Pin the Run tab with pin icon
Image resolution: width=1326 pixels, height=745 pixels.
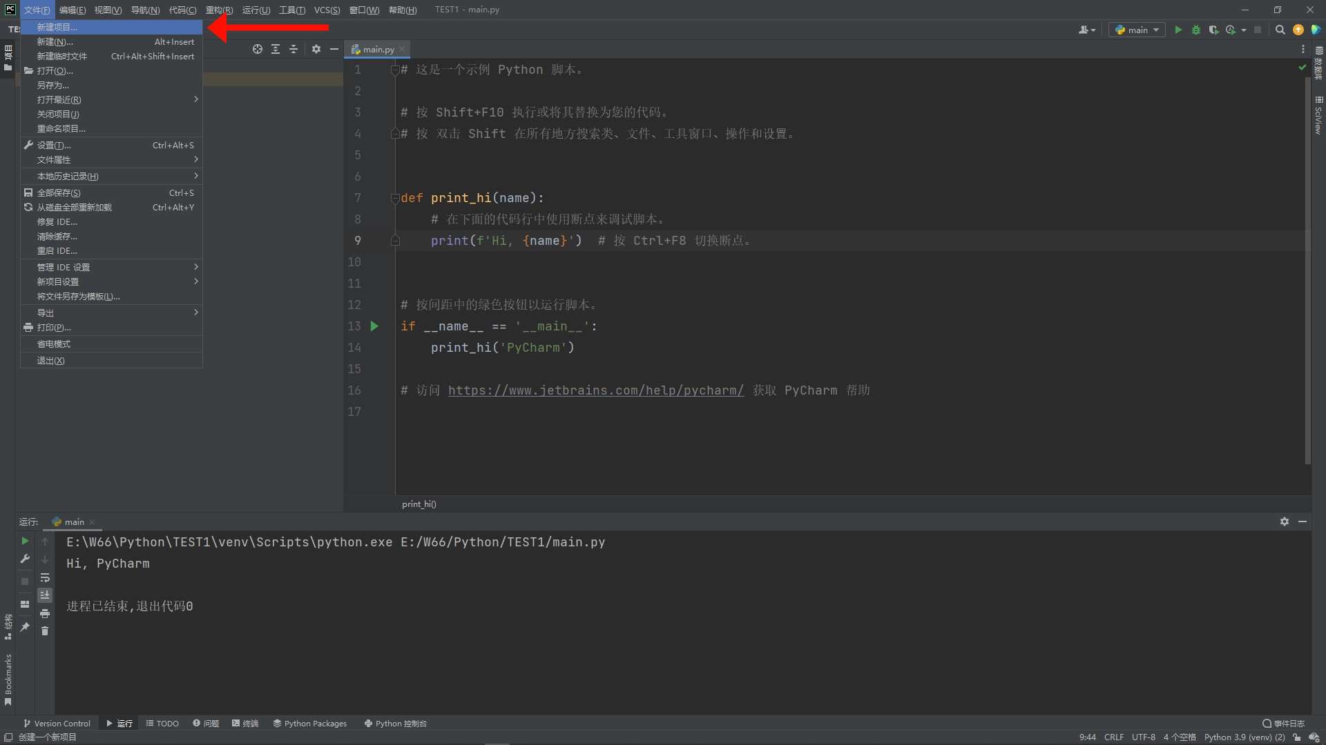(25, 626)
